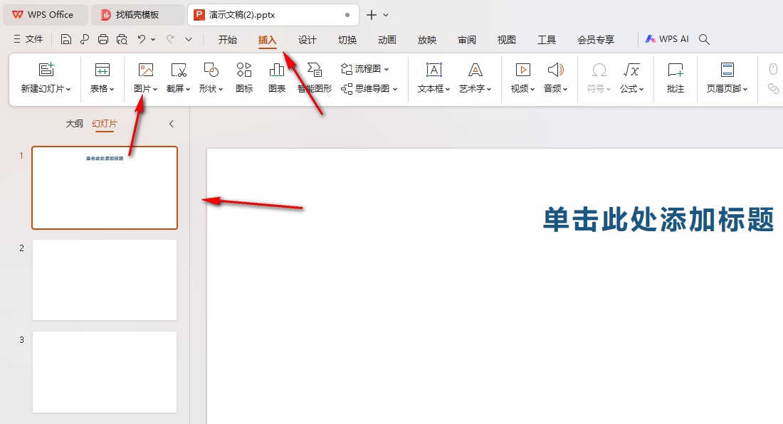Open the 文本框 dropdown arrow

[x=448, y=90]
